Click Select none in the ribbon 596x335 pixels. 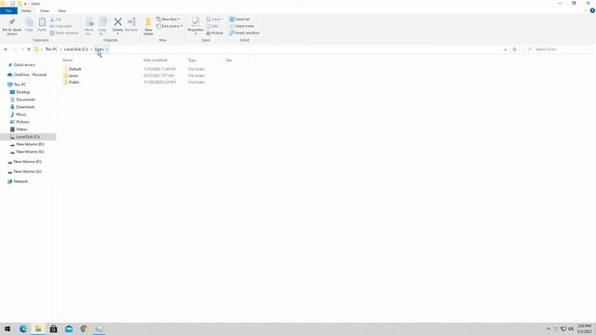242,26
